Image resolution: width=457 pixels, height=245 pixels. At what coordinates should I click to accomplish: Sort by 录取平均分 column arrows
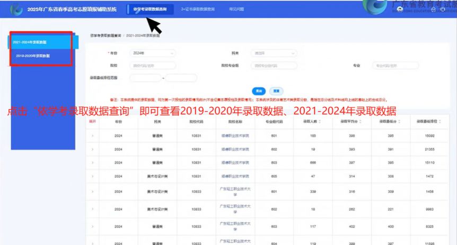pos(359,121)
